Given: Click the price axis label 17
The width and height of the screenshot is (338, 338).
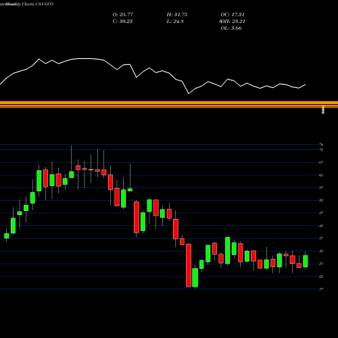Looking at the screenshot, I should (321, 289).
